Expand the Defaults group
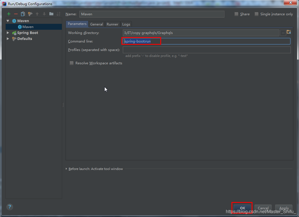The image size is (299, 217). tap(8, 39)
